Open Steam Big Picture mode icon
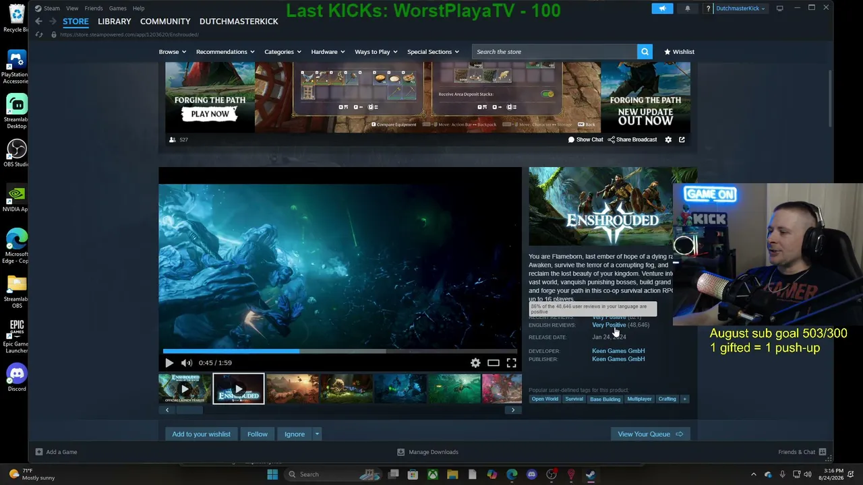The height and width of the screenshot is (485, 863). (779, 8)
